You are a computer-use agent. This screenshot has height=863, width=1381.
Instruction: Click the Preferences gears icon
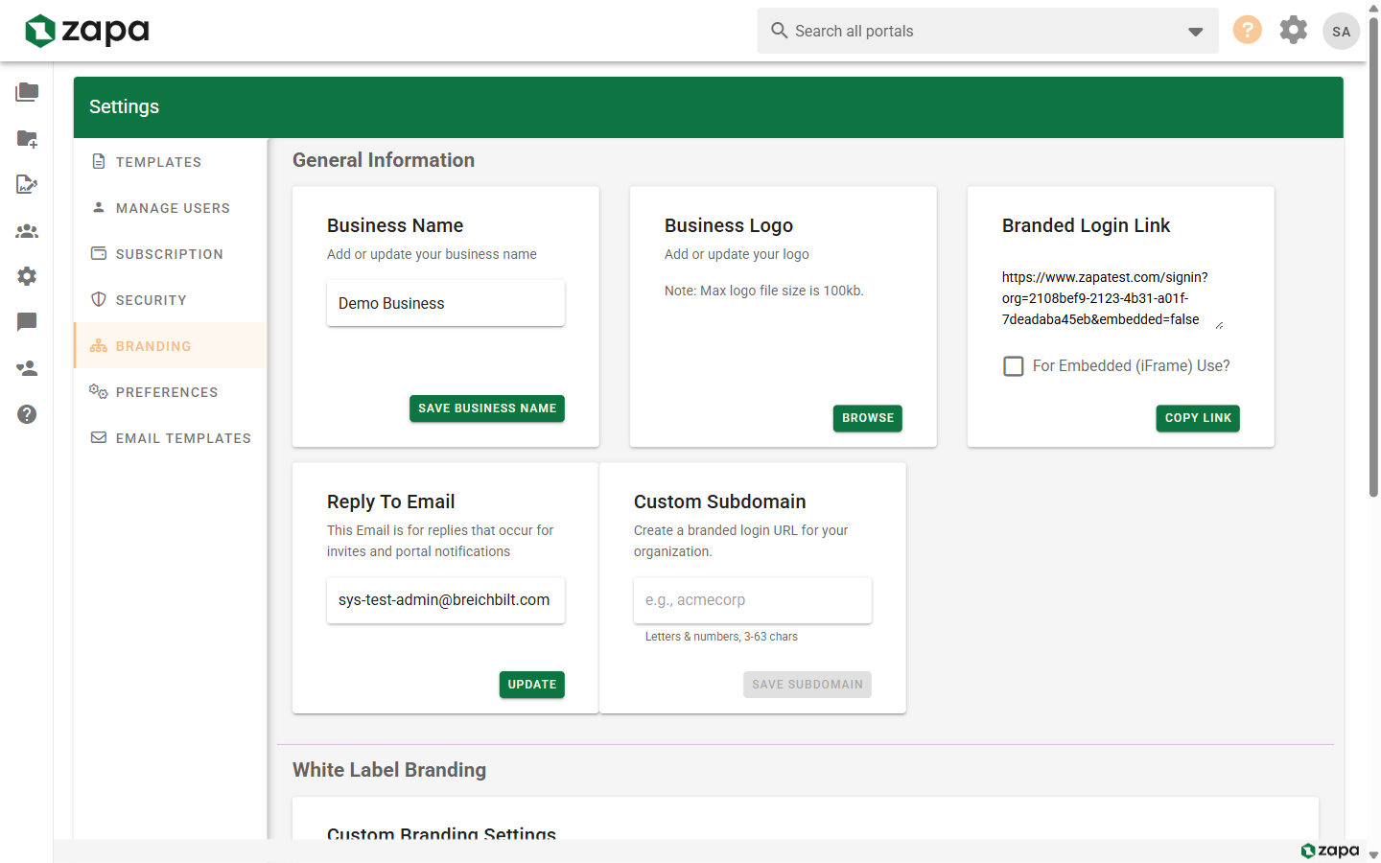tap(99, 391)
